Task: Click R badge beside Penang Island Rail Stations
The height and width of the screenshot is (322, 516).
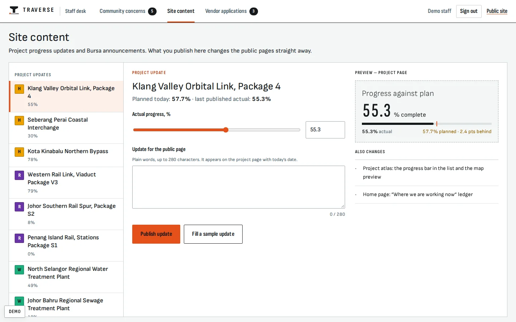Action: 19,238
